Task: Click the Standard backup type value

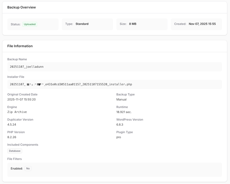Action: tap(82, 24)
